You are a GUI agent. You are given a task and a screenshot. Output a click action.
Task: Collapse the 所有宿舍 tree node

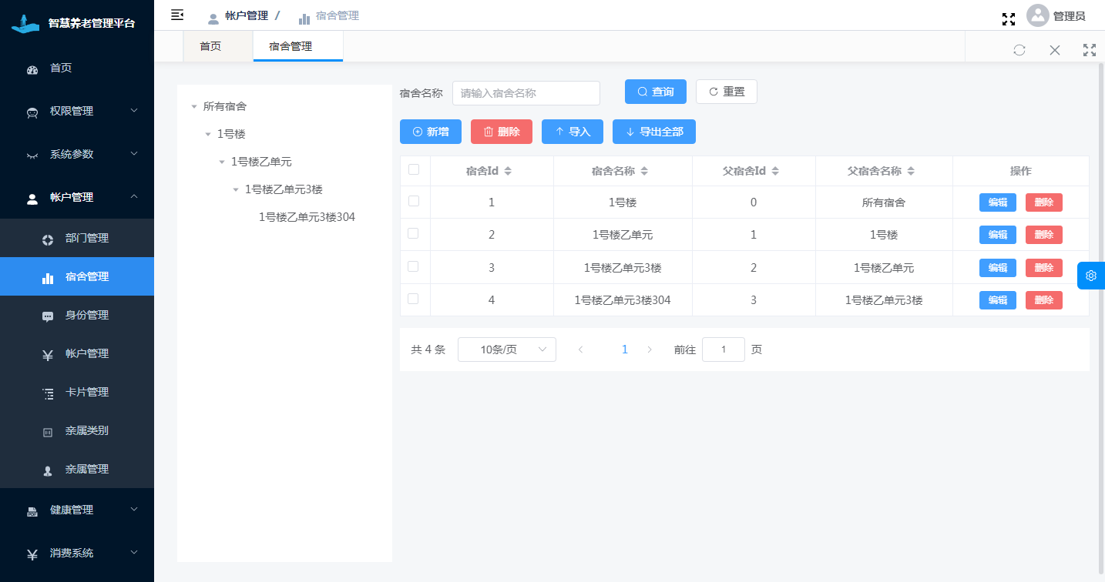(194, 107)
